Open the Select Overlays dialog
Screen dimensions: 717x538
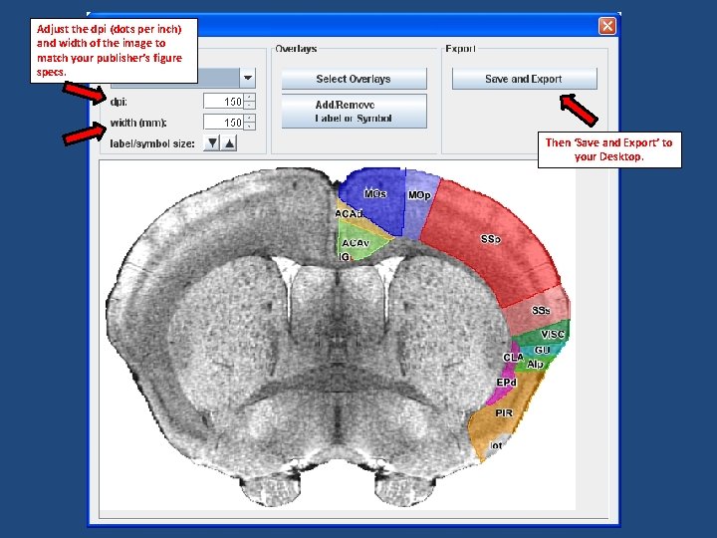tap(354, 79)
